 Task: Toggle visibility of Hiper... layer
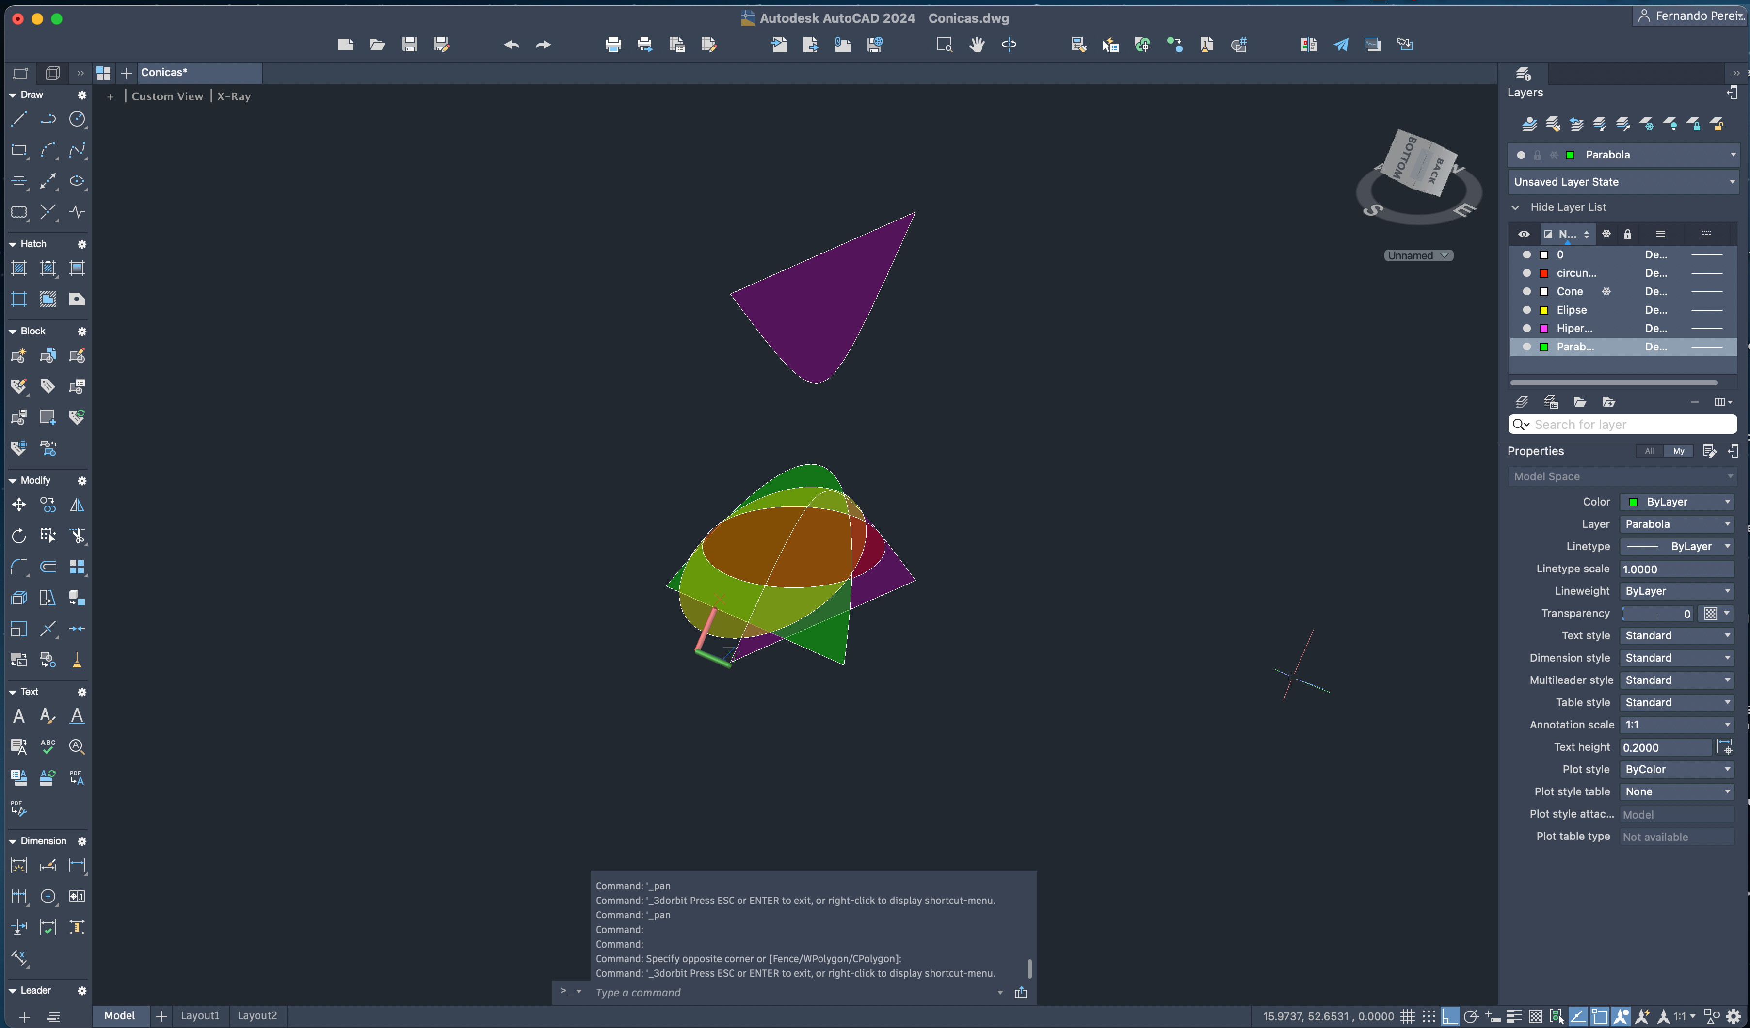click(1526, 328)
